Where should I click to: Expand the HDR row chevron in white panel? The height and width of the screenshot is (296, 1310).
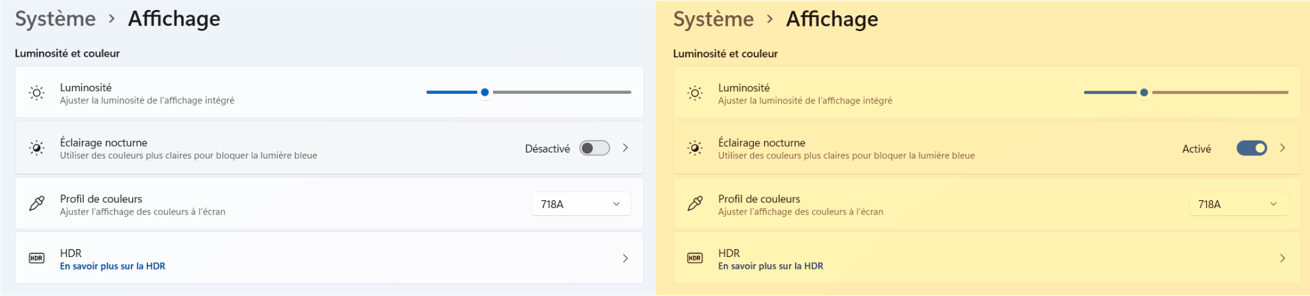[x=625, y=258]
